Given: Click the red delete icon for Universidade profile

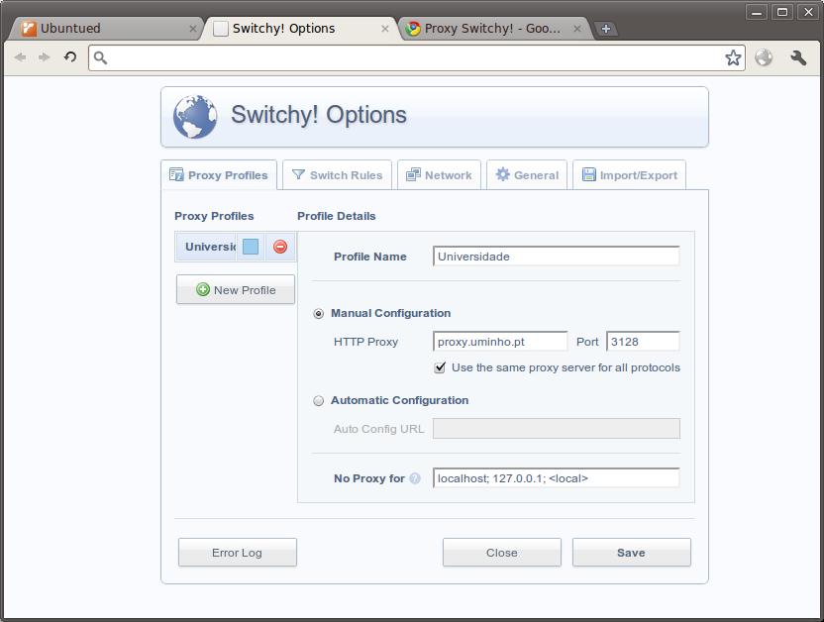Looking at the screenshot, I should point(280,247).
